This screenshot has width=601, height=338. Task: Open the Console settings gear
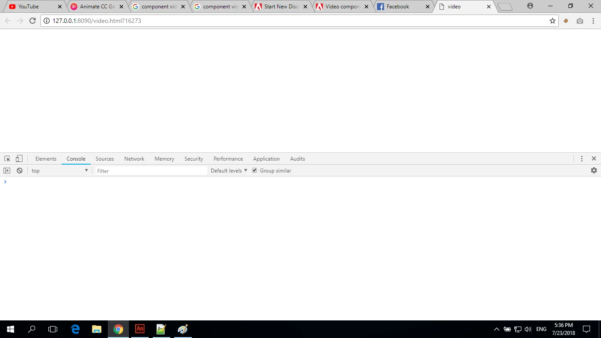tap(594, 170)
